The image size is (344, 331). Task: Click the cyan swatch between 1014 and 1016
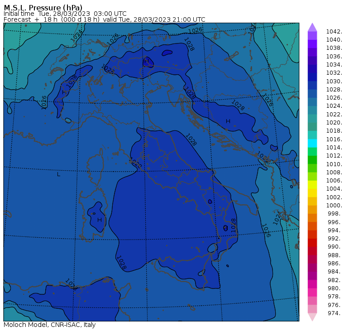click(x=312, y=143)
